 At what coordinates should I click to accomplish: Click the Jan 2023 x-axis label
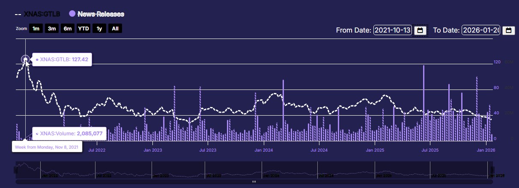coord(153,150)
